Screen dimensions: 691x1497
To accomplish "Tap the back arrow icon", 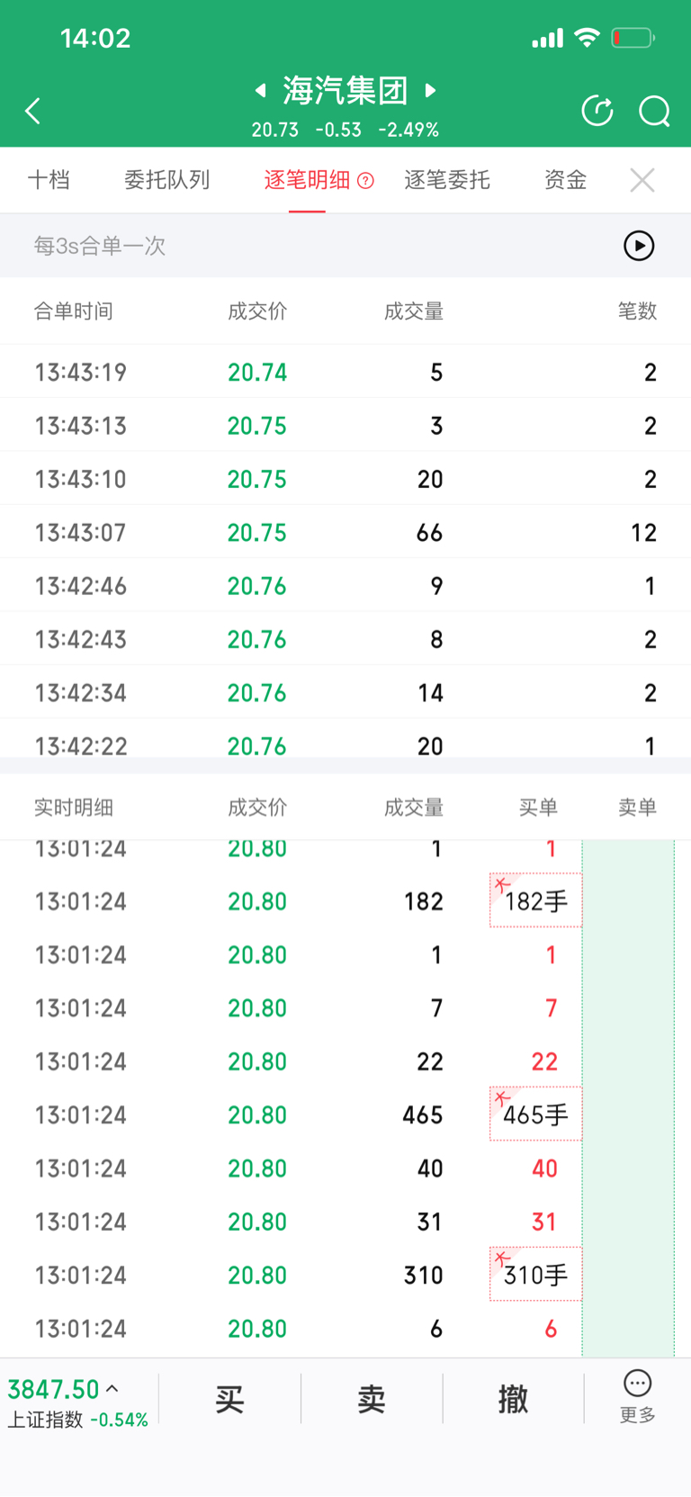I will tap(33, 111).
